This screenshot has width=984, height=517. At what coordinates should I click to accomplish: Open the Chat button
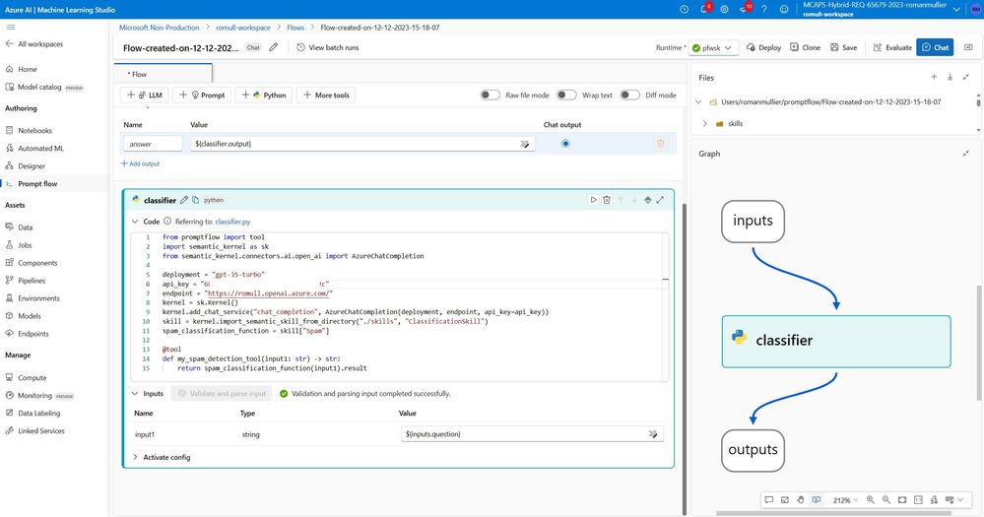pyautogui.click(x=935, y=47)
